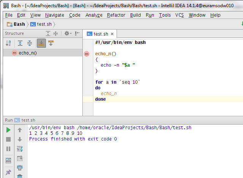243x178 pixels.
Task: Rerun test.sh with the green Run button
Action: pyautogui.click(x=8, y=130)
